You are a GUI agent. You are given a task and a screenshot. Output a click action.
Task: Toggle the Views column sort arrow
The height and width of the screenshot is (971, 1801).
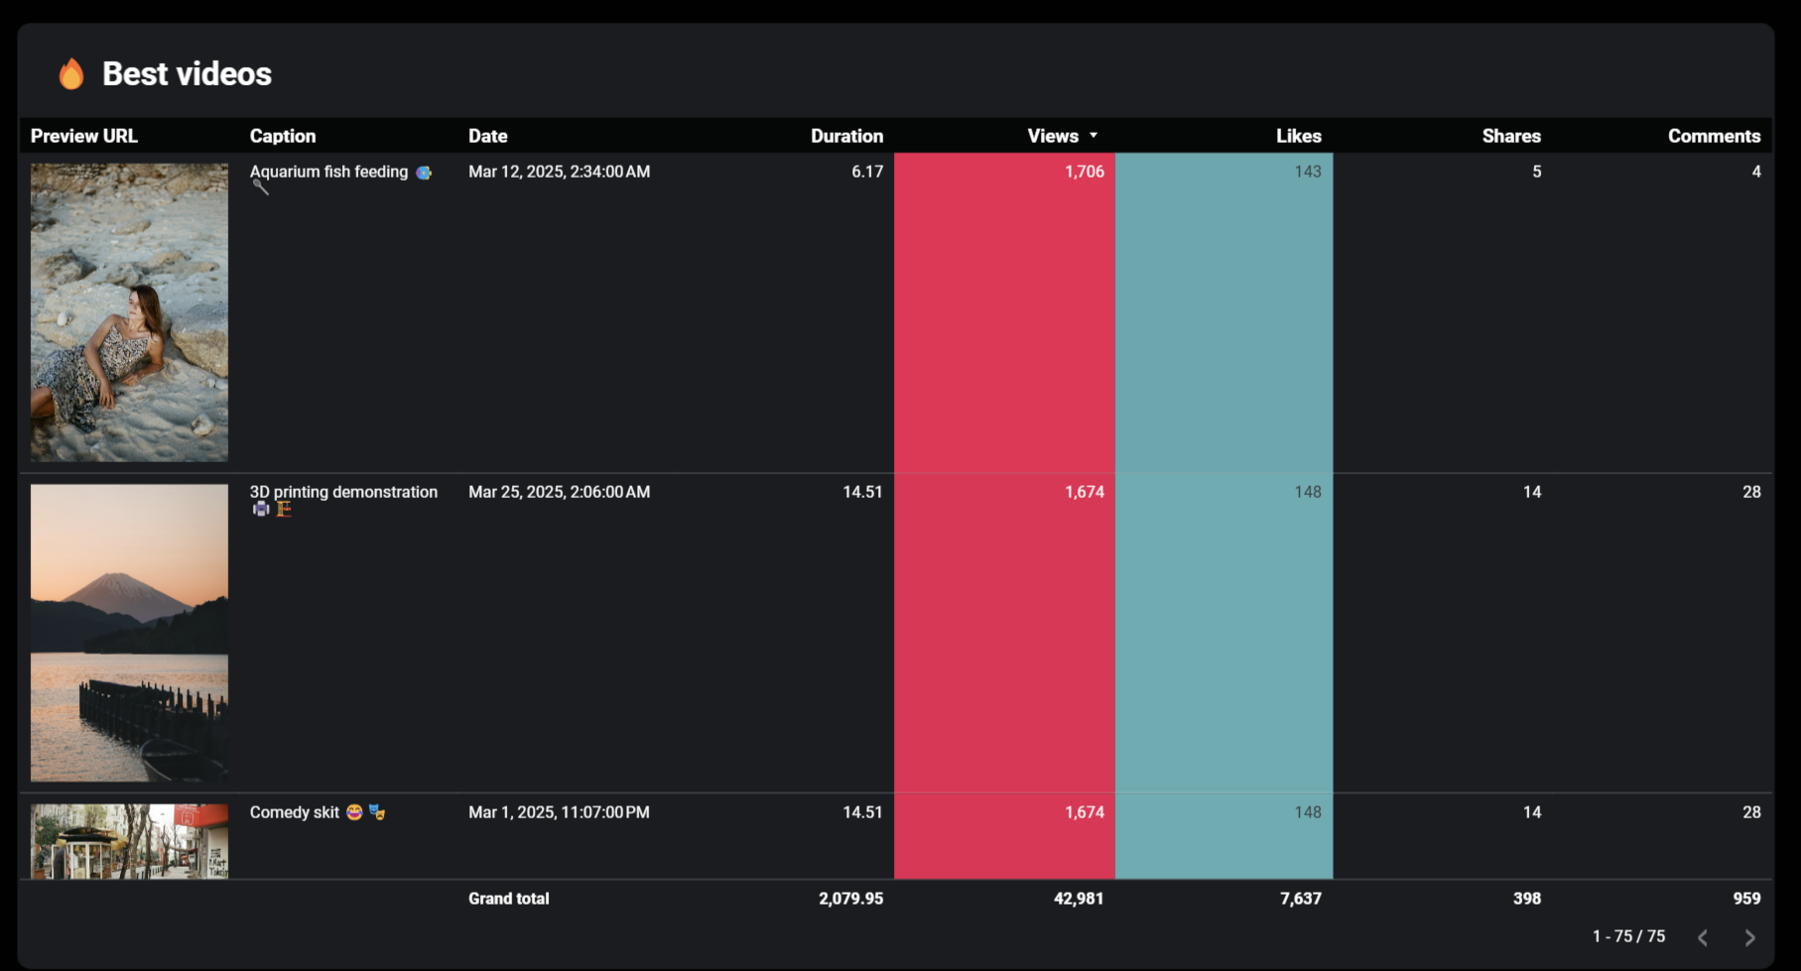tap(1093, 136)
